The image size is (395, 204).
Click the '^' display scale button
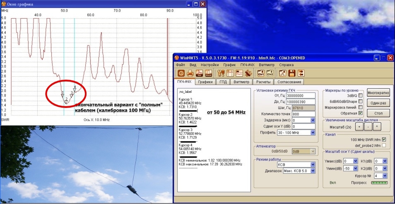click(x=377, y=126)
